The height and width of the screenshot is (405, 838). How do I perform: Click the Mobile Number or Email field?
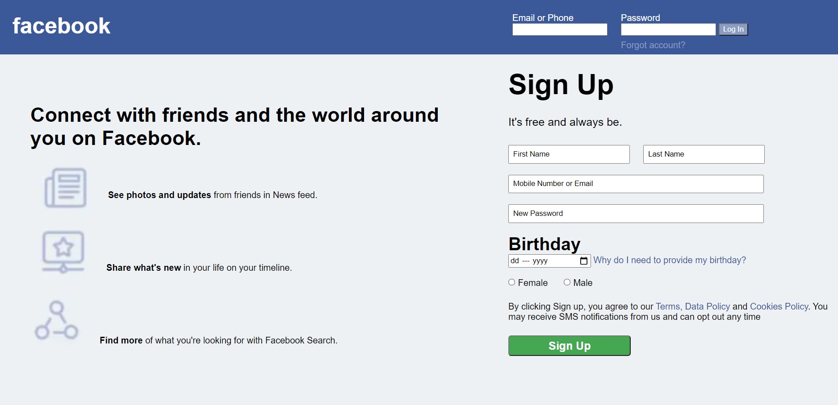pyautogui.click(x=636, y=184)
